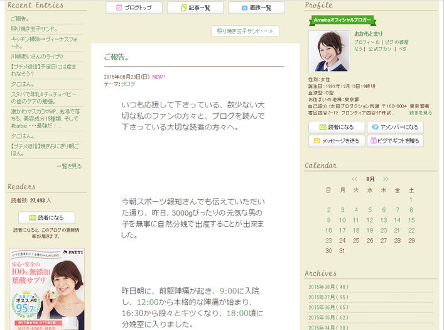Image resolution: width=444 pixels, height=330 pixels.
Task: Open recent entry スタバで母乳&チュチュベビー
Action: coord(44,97)
